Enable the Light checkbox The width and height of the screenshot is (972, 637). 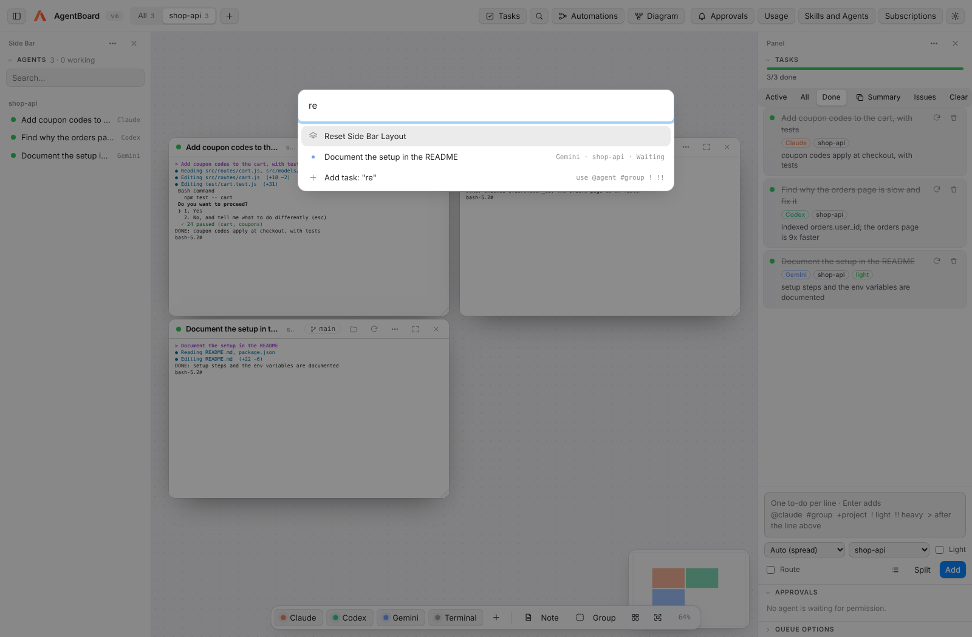(940, 550)
